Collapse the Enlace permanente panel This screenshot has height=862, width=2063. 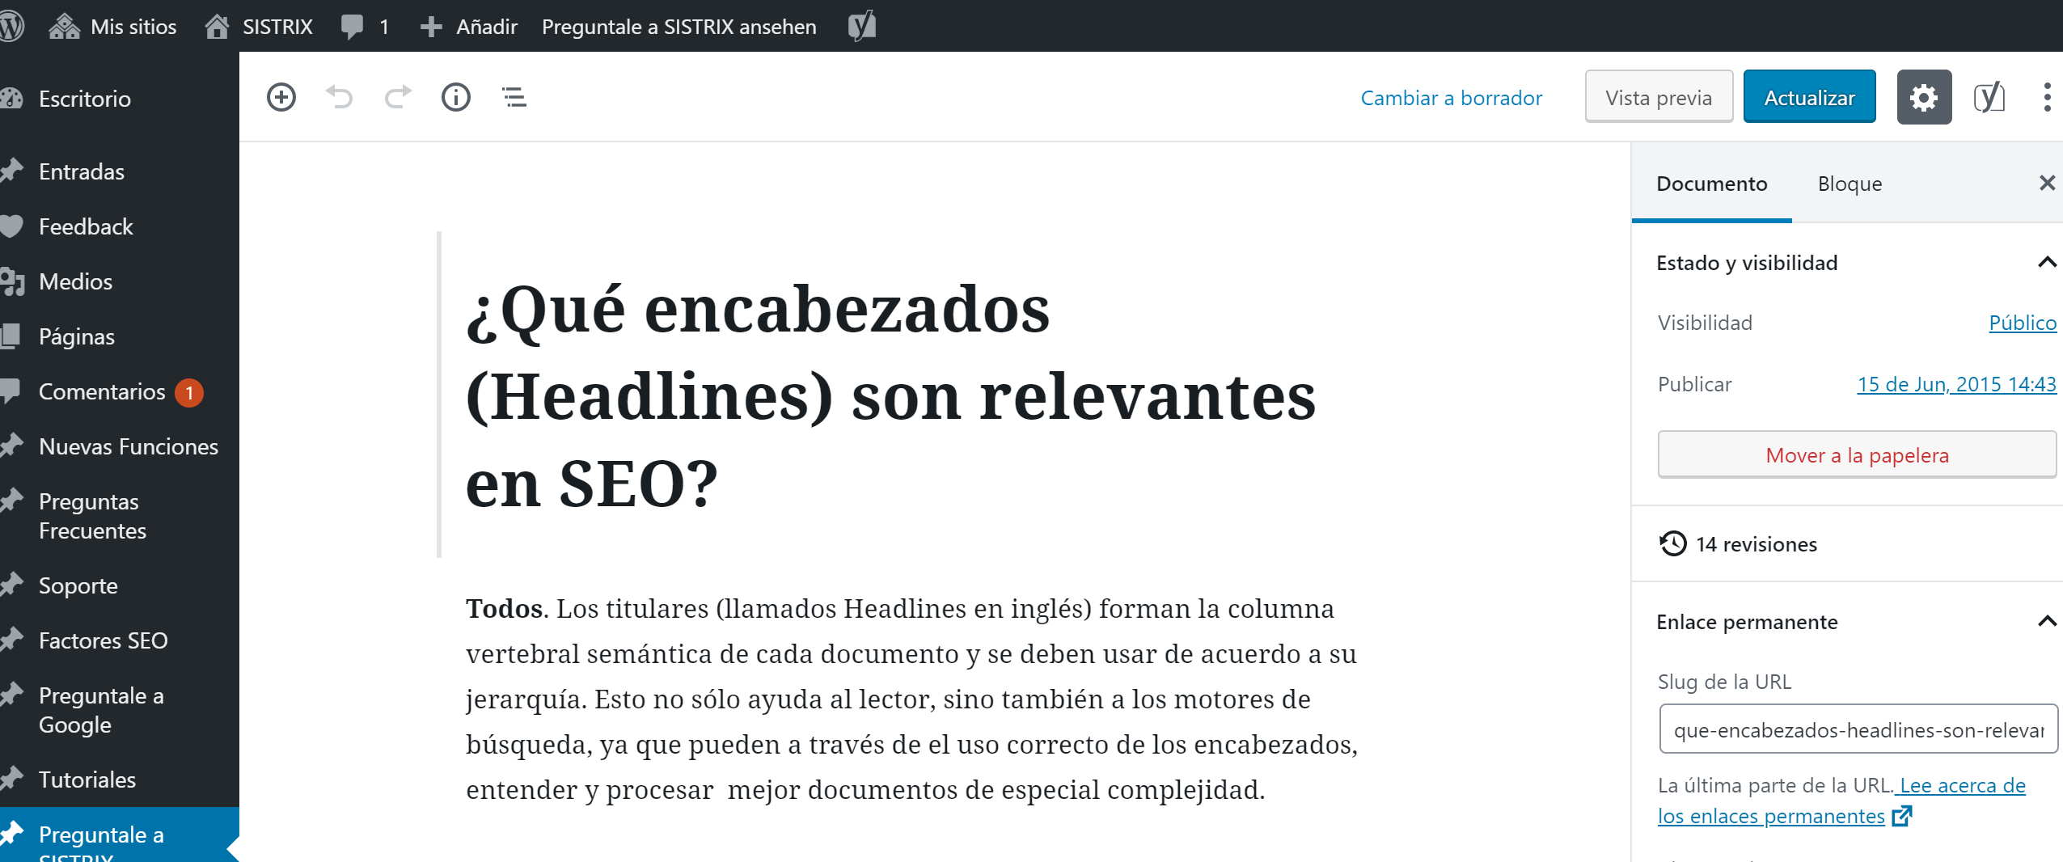coord(2046,621)
